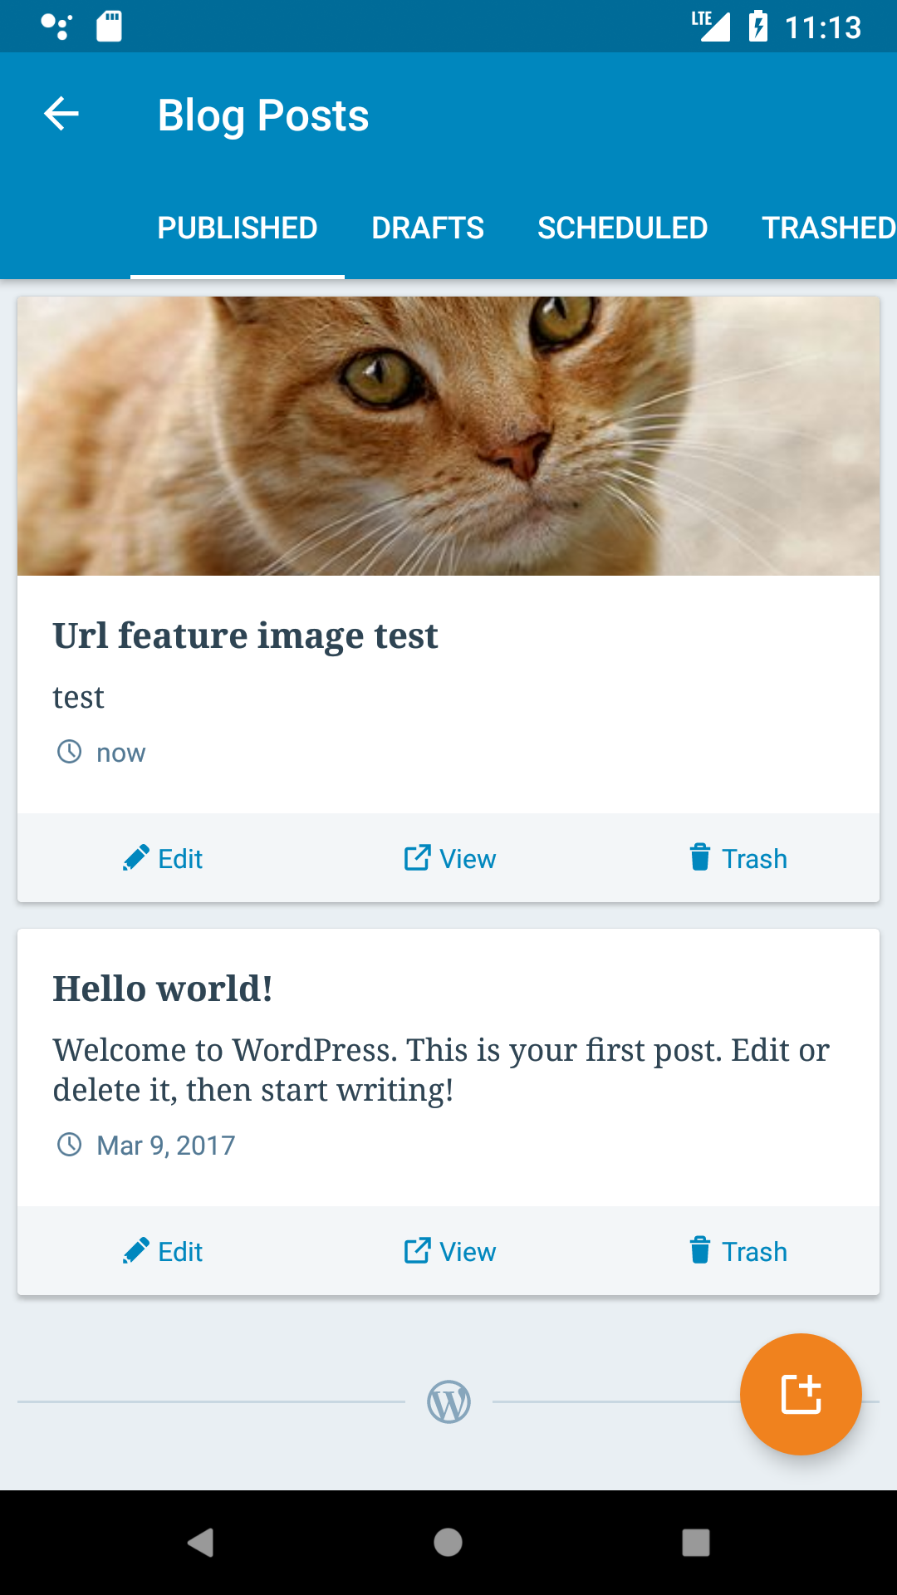Screen dimensions: 897x1595
Task: Switch to the DRAFTS tab
Action: pyautogui.click(x=429, y=227)
